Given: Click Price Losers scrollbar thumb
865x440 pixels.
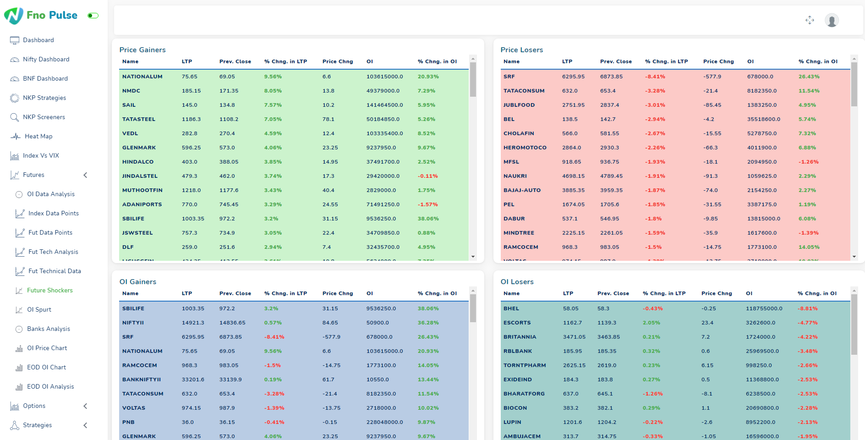Looking at the screenshot, I should click(x=854, y=84).
